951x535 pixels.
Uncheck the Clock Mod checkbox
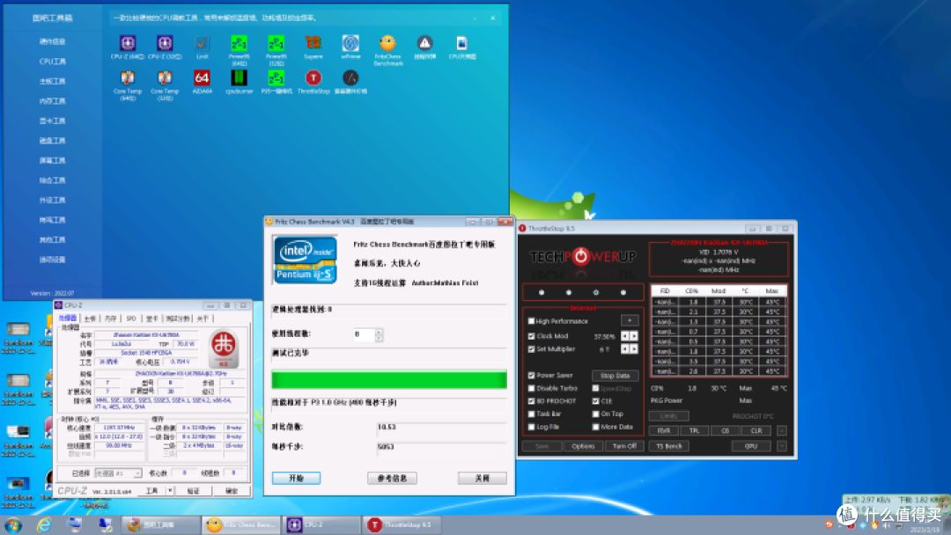pos(531,336)
